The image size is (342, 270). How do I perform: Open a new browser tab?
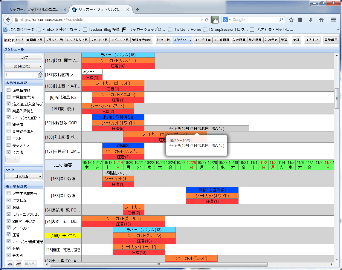138,9
